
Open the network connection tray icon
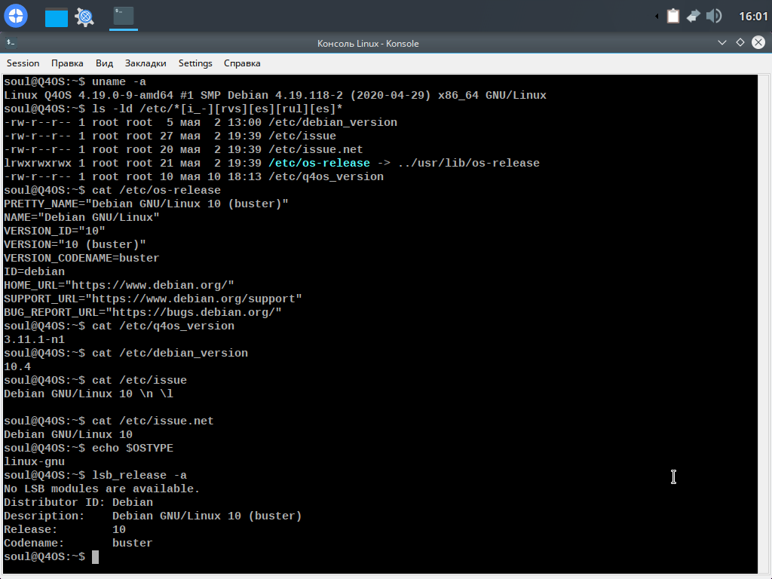coord(694,17)
